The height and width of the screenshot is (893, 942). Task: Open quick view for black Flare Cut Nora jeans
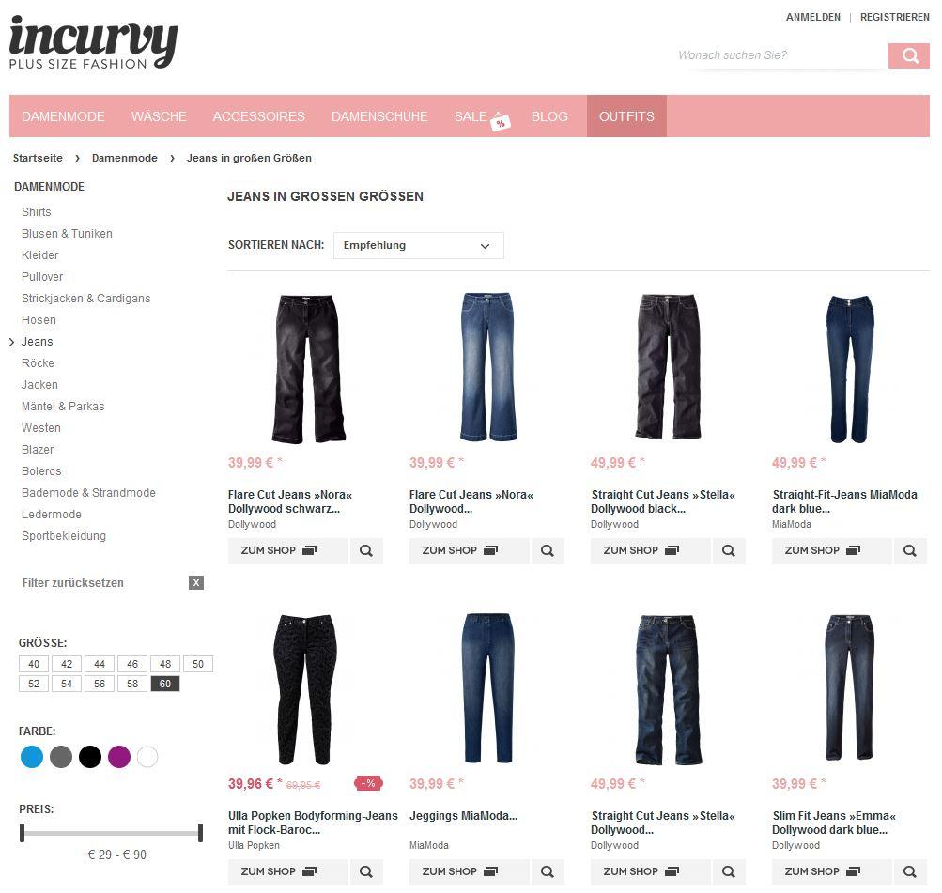(x=366, y=550)
